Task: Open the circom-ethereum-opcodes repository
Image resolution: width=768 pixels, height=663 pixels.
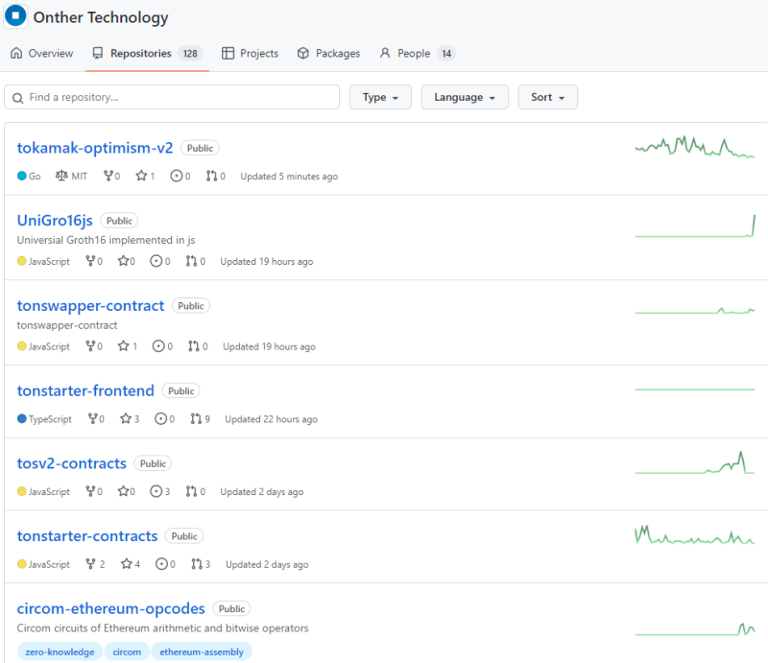Action: point(111,608)
